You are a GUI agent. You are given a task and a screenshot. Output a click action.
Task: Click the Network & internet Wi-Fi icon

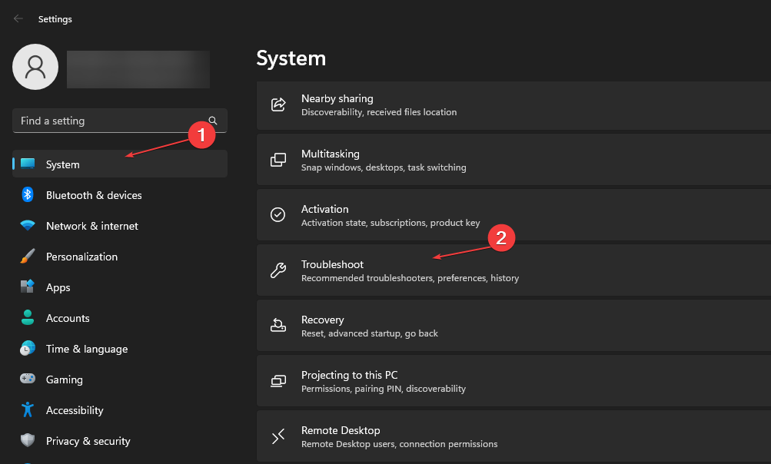pyautogui.click(x=28, y=226)
